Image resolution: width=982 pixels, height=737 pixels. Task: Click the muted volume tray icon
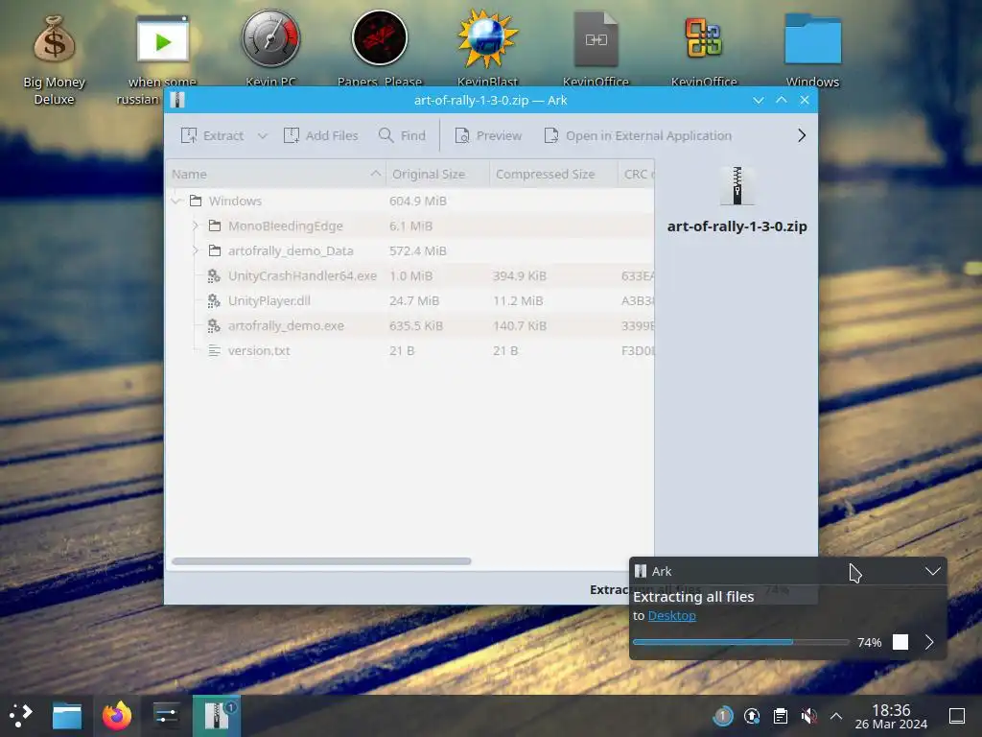click(808, 716)
